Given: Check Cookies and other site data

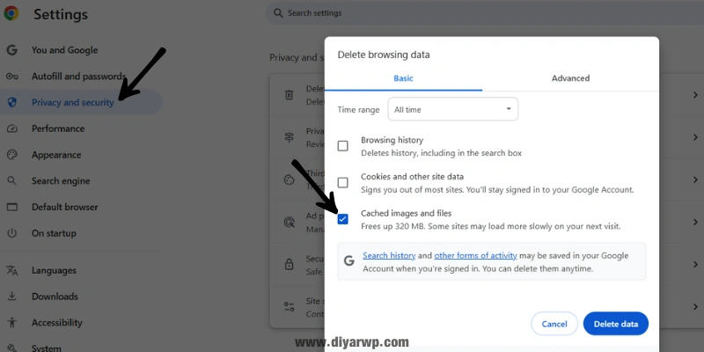Looking at the screenshot, I should tap(343, 182).
